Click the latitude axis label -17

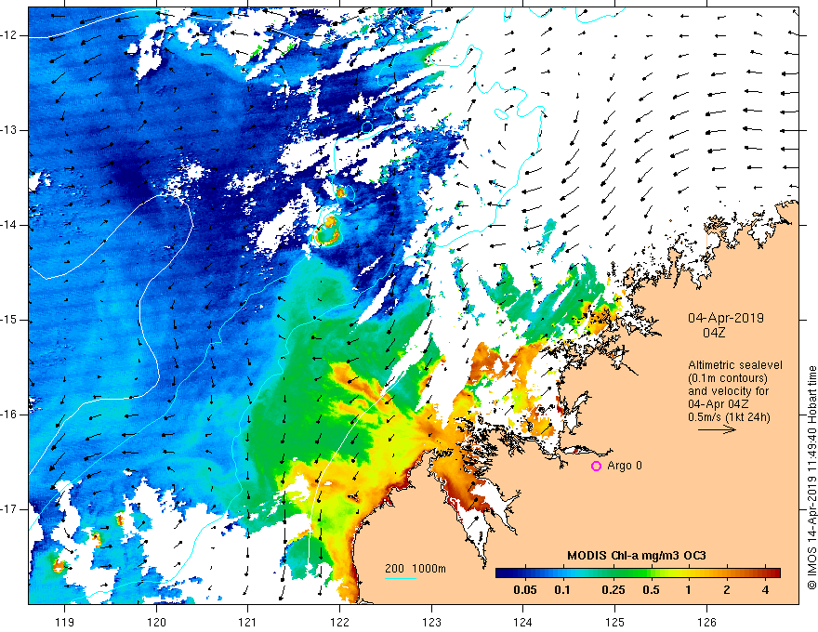[x=9, y=509]
